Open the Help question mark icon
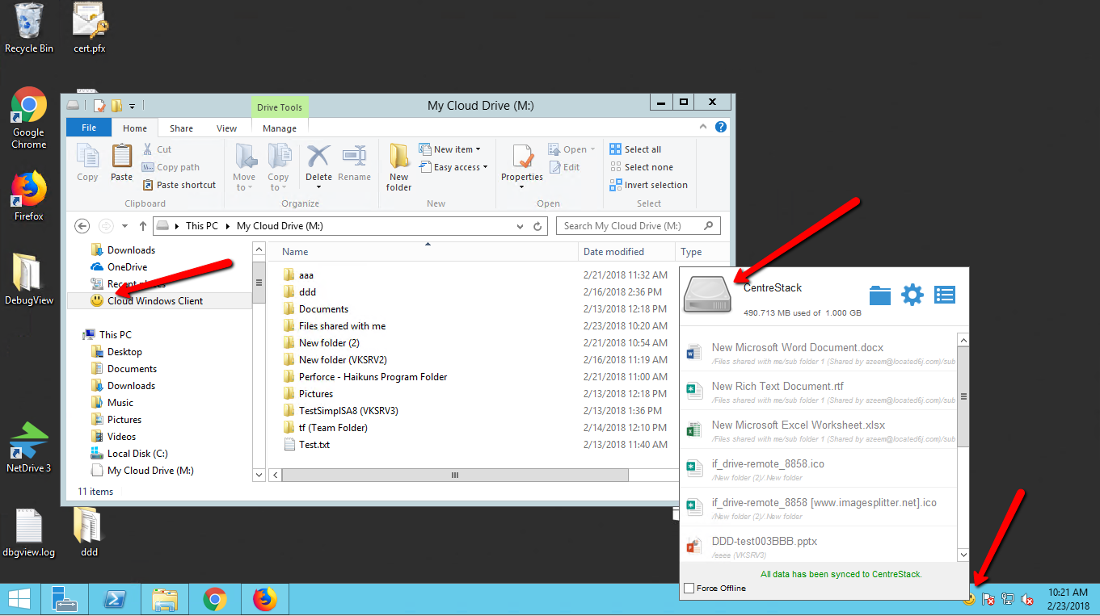The height and width of the screenshot is (616, 1100). (720, 128)
